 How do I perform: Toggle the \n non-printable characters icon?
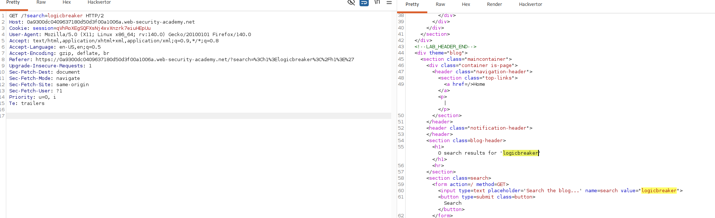coord(377,2)
